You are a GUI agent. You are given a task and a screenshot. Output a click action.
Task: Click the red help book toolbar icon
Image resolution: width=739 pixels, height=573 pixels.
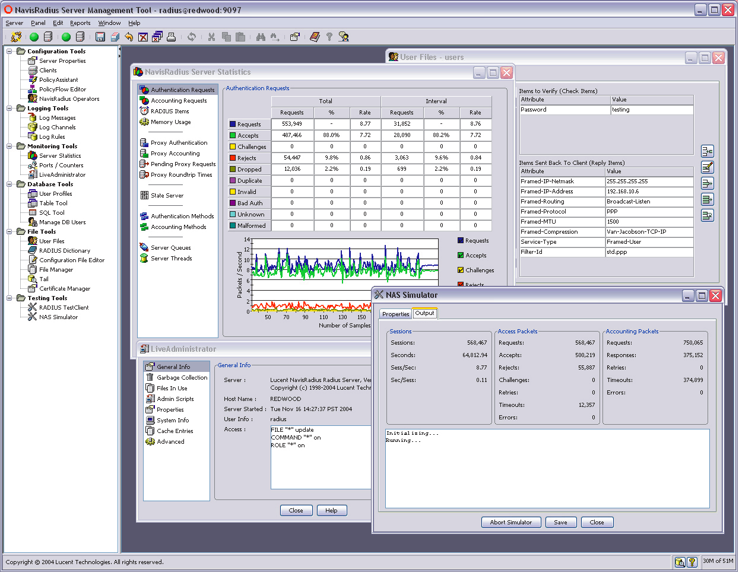(x=315, y=37)
